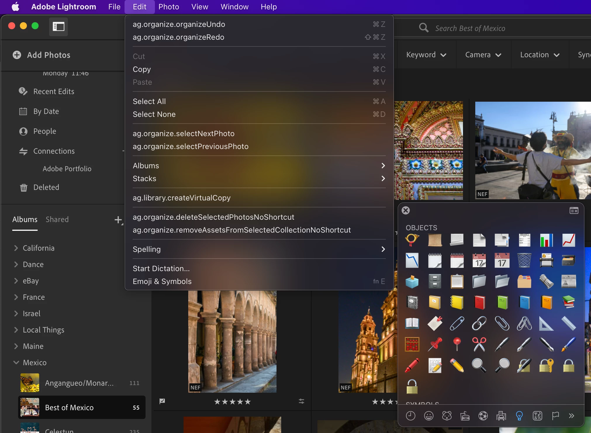
Task: Click the Add Photos plus icon
Action: coord(17,55)
